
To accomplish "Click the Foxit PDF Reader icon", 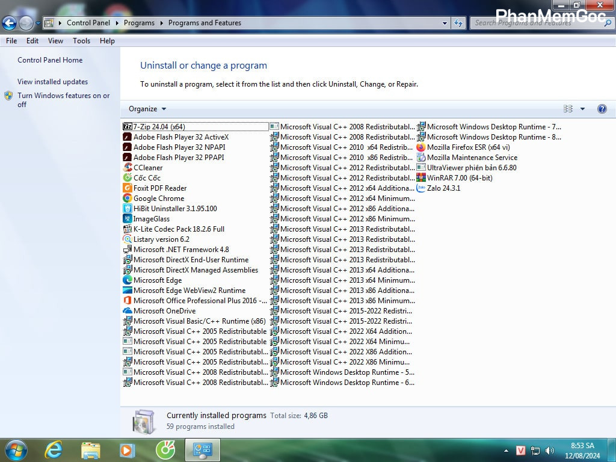I will click(x=128, y=188).
